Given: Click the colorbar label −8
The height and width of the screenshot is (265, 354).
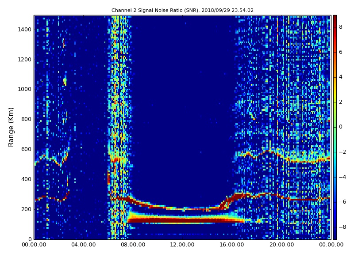Looking at the screenshot, I should click(x=342, y=227).
